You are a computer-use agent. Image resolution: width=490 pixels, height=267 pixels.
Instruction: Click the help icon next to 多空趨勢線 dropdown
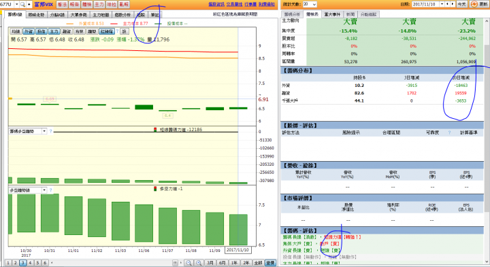pos(50,190)
